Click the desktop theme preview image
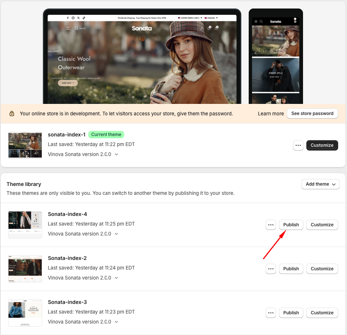Viewport: 347px width, 335px height. [142, 61]
